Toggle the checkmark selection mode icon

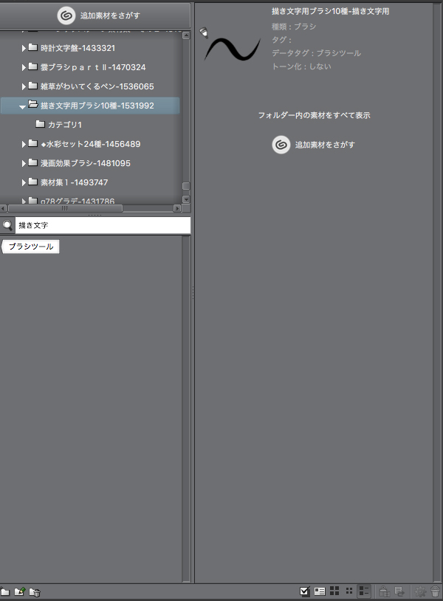[305, 591]
